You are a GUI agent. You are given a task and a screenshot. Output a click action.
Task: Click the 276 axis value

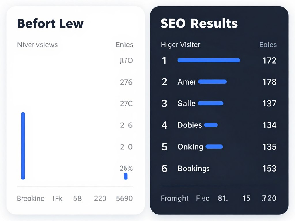[126, 82]
